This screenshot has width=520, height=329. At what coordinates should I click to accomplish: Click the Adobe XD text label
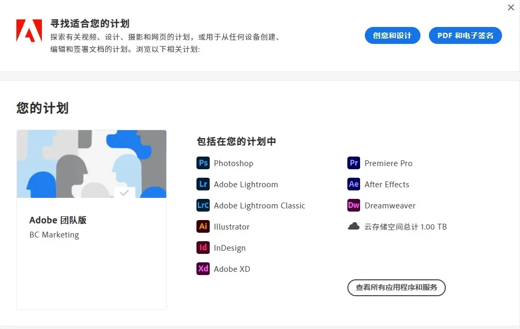coord(232,269)
